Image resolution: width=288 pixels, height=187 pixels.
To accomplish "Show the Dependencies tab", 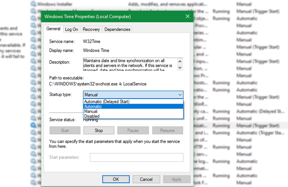I will pyautogui.click(x=117, y=29).
